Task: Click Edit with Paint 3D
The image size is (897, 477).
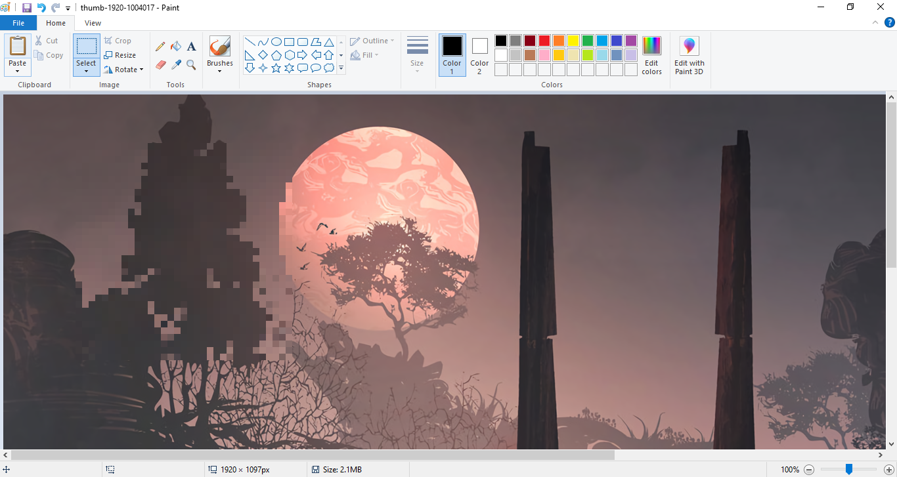Action: point(689,55)
